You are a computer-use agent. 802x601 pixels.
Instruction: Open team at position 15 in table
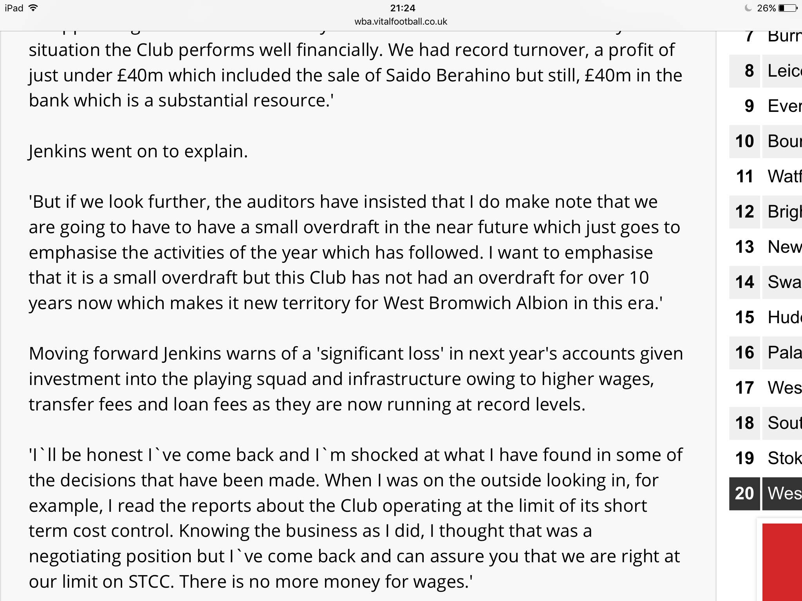[766, 317]
